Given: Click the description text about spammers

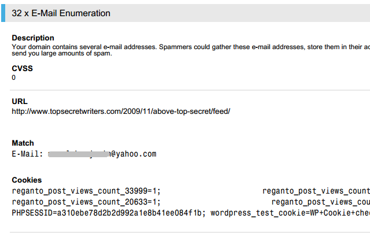Looking at the screenshot, I should [x=191, y=50].
